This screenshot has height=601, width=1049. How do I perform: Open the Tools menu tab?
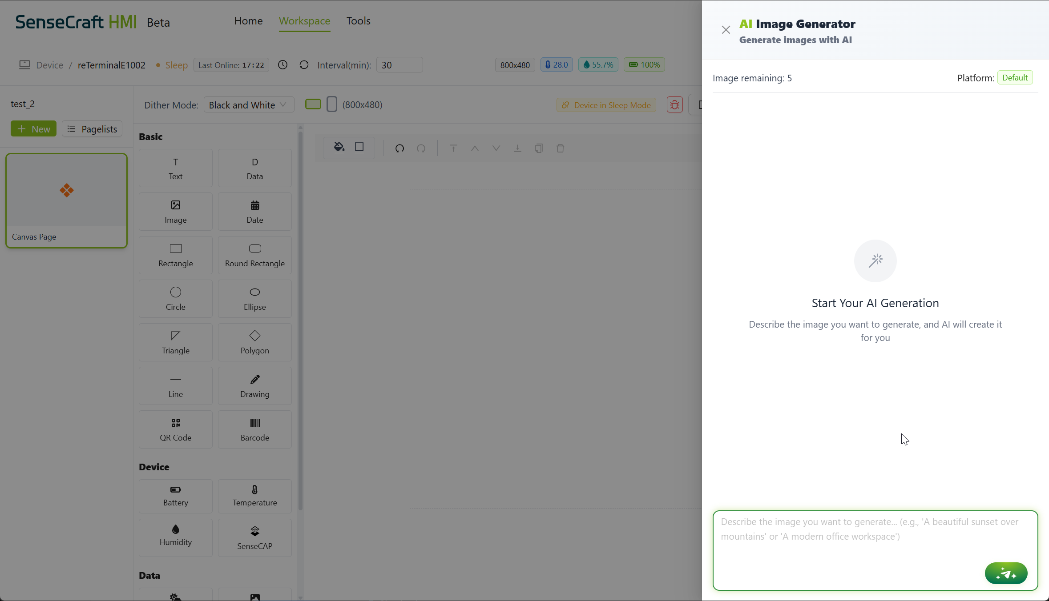(358, 21)
